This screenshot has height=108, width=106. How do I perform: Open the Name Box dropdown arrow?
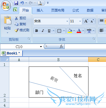coord(41,47)
